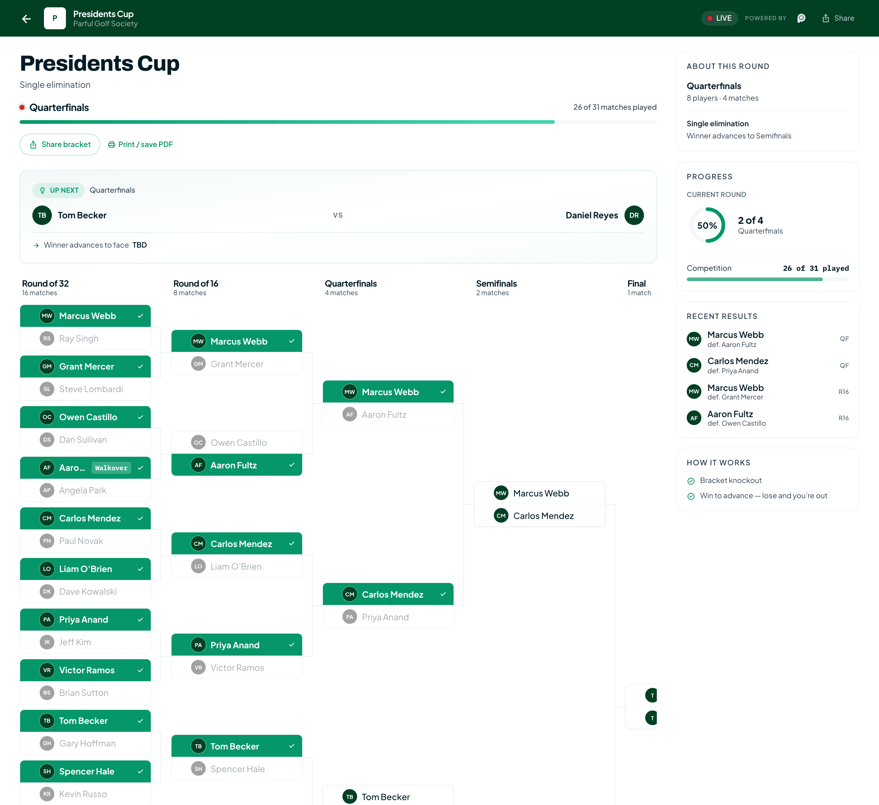
Task: Click GH avatar beside Gary Hoffman
Action: click(x=47, y=743)
